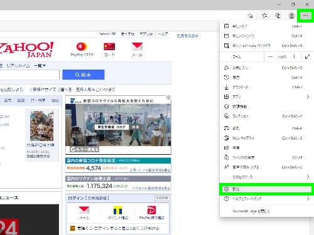Click the 広告を再表示 link

pos(188,36)
